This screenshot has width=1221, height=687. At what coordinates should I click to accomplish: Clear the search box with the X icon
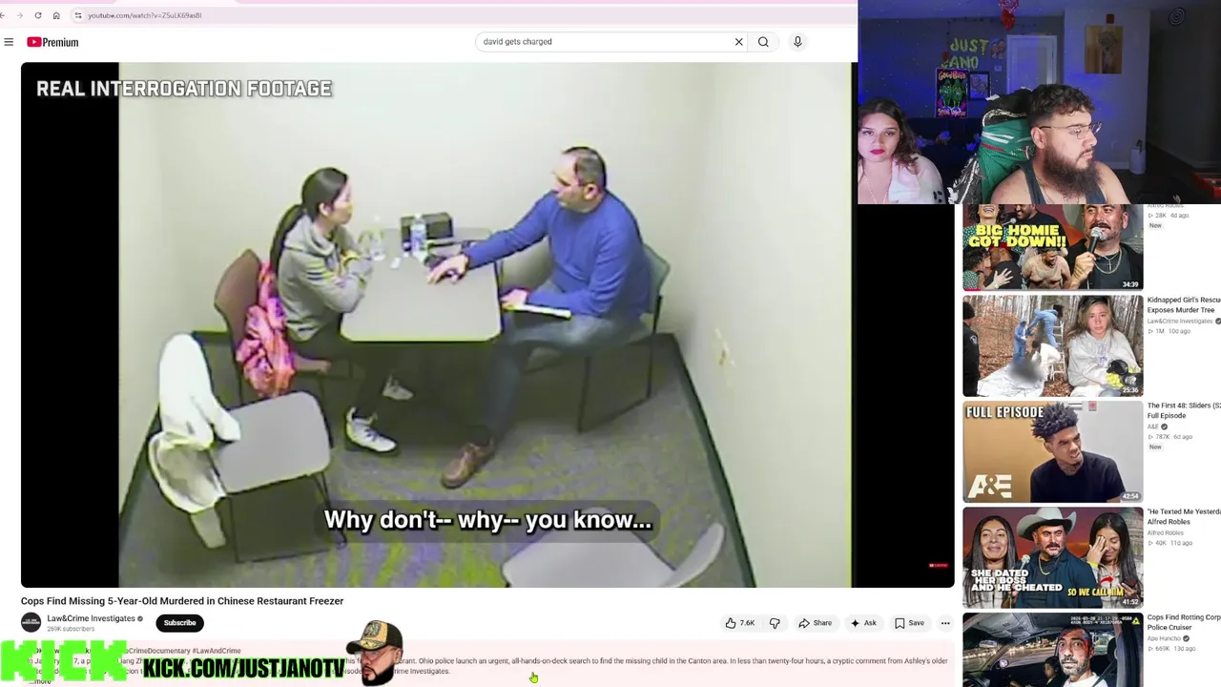738,42
